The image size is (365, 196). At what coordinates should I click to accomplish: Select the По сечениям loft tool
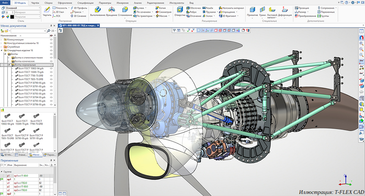[x=143, y=12]
